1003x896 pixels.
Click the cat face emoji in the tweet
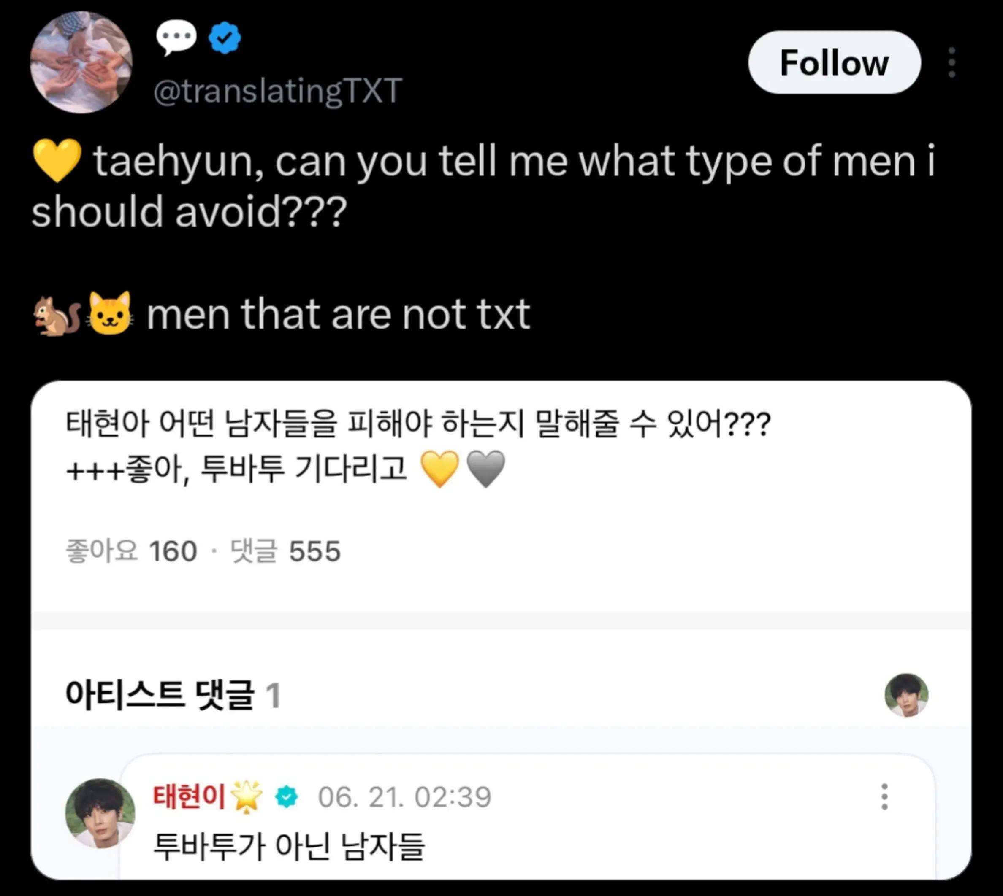coord(110,313)
